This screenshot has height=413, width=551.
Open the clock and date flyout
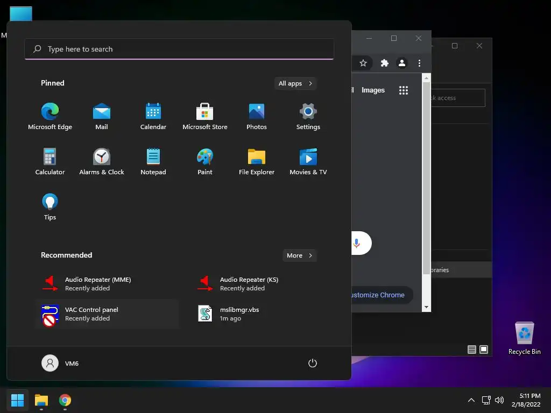click(526, 400)
